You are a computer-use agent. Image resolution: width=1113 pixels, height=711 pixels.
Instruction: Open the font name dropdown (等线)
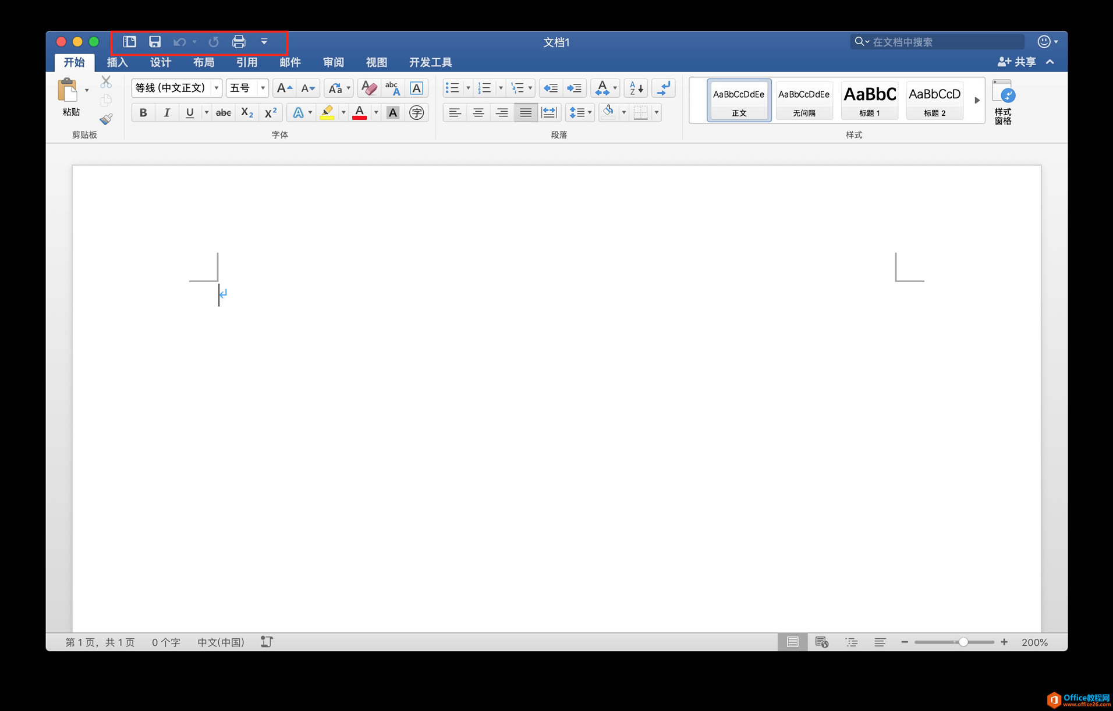(x=216, y=88)
